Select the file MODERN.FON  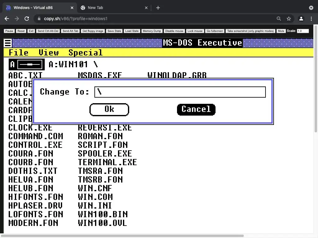[33, 223]
